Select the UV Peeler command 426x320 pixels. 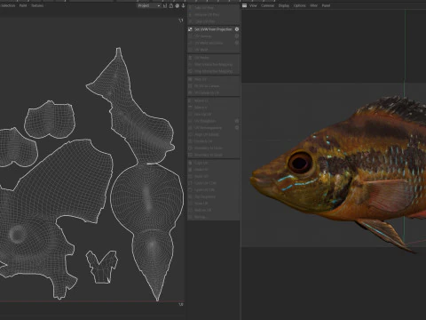[201, 58]
